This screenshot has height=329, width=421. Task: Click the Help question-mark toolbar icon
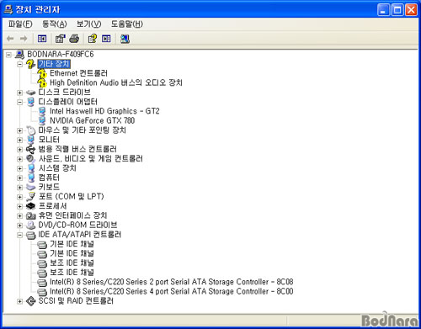(93, 39)
